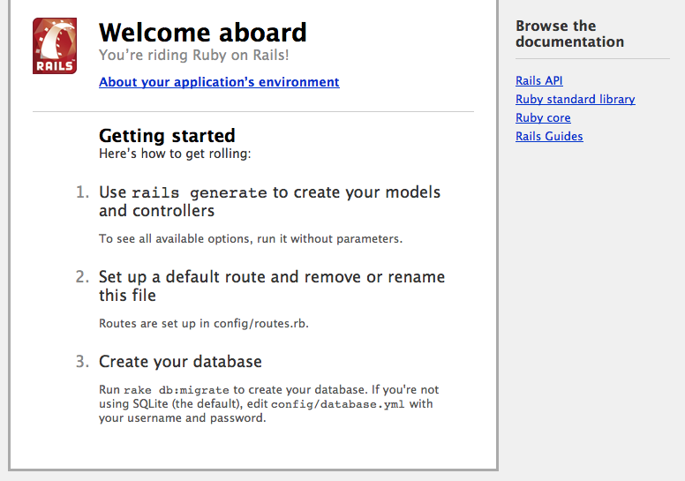This screenshot has width=685, height=481.
Task: Click the 'Create your database' step heading
Action: pos(180,362)
